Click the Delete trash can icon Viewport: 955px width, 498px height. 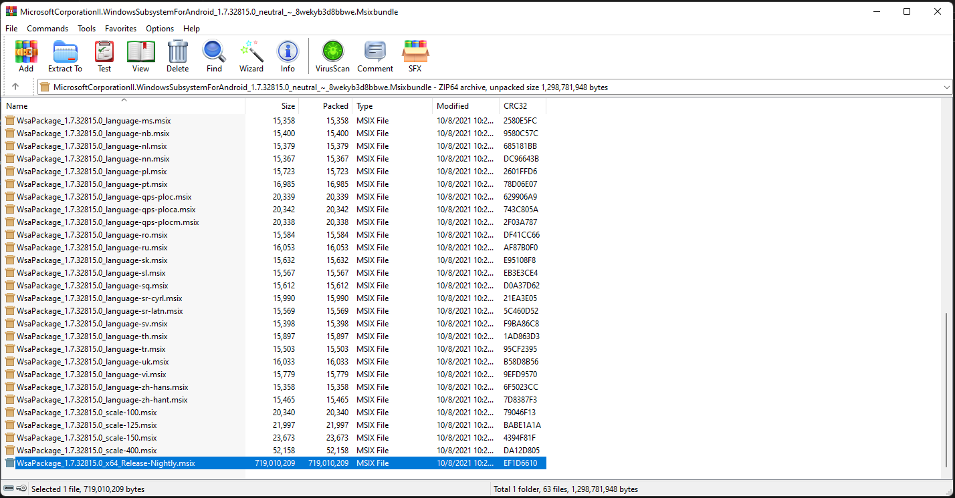[x=177, y=56]
